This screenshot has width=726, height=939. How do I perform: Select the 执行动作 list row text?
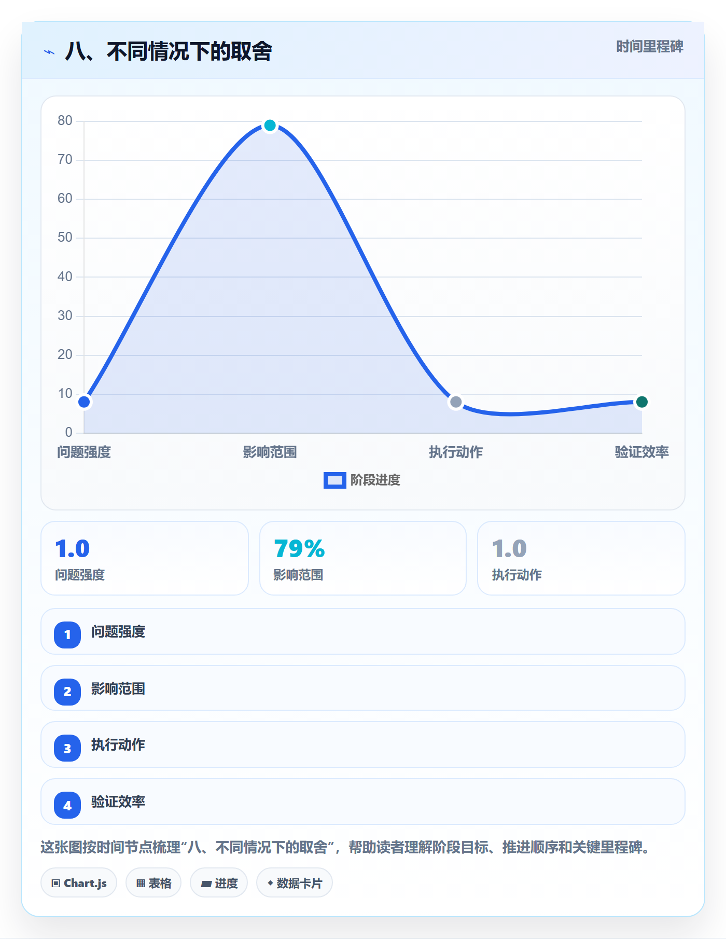(118, 745)
